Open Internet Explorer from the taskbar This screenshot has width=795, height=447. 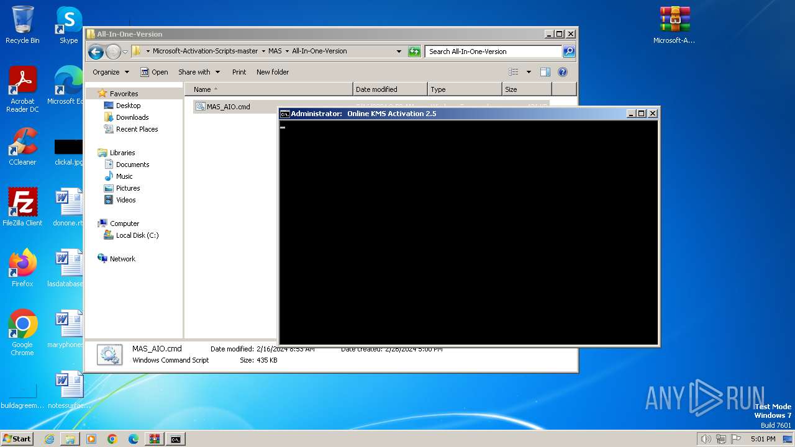(x=49, y=439)
